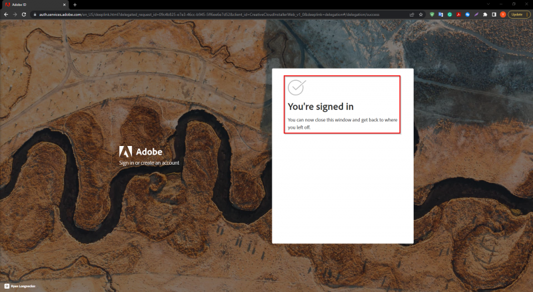Click the browser forward arrow

(15, 15)
